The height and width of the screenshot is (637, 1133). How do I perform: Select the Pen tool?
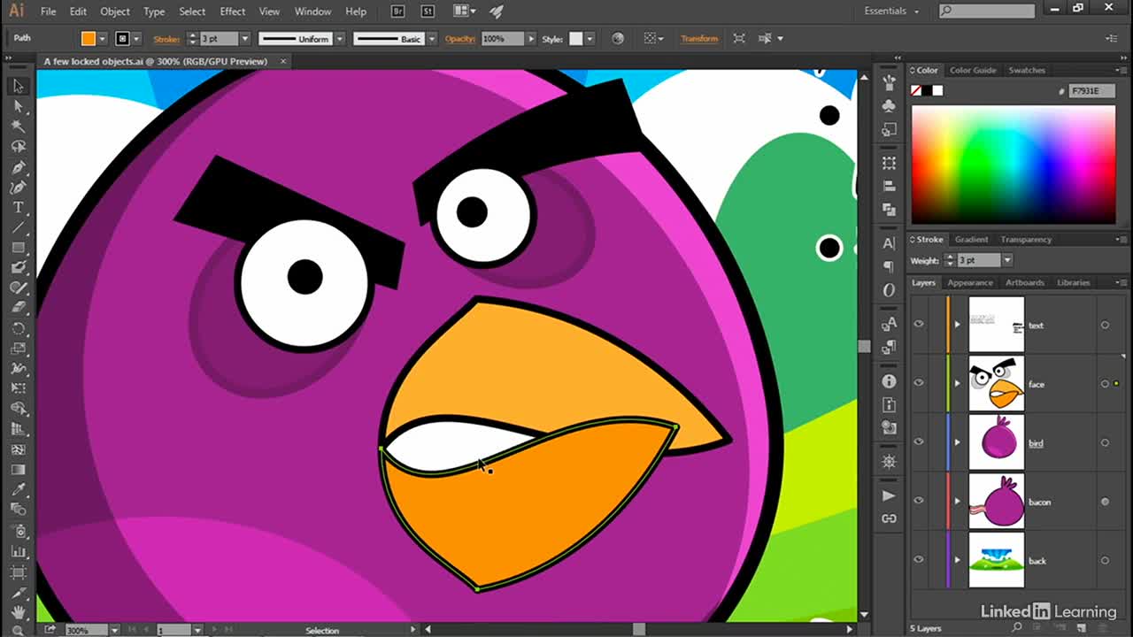[x=18, y=167]
